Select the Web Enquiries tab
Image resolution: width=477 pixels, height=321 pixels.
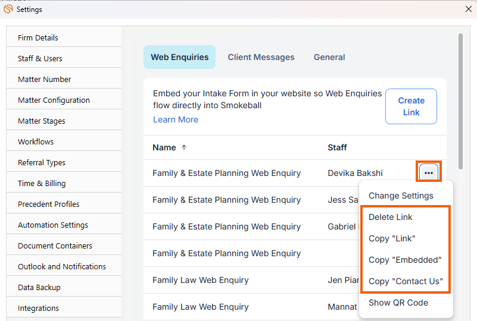pyautogui.click(x=179, y=57)
